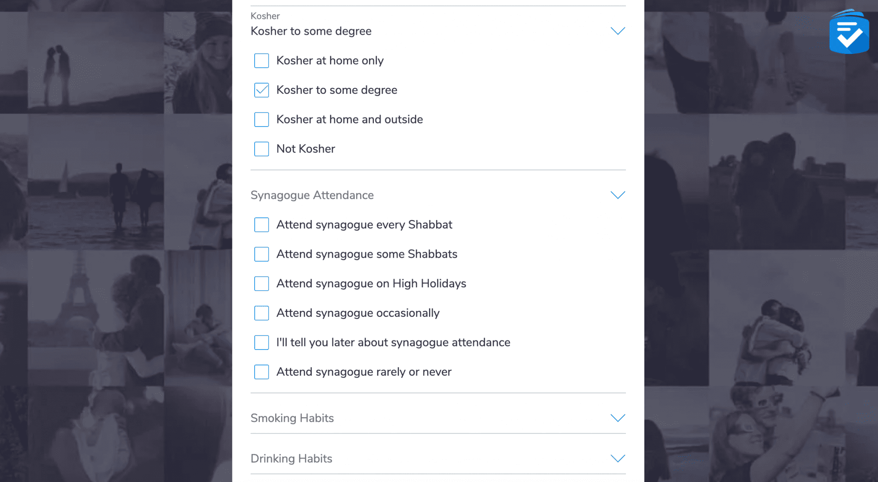Click the selected Kosher value text

(311, 31)
